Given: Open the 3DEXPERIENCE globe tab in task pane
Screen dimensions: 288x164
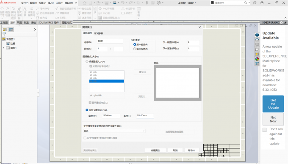Looking at the screenshot, I should tap(257, 35).
